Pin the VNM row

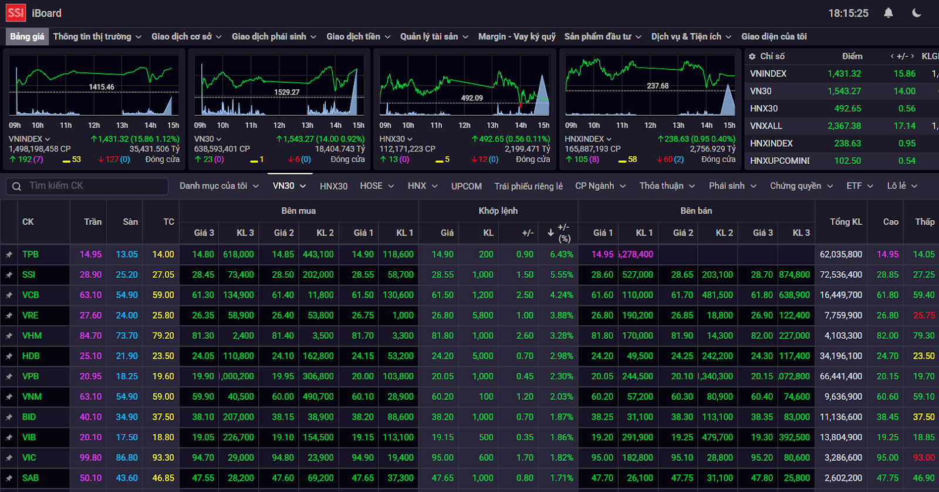9,397
